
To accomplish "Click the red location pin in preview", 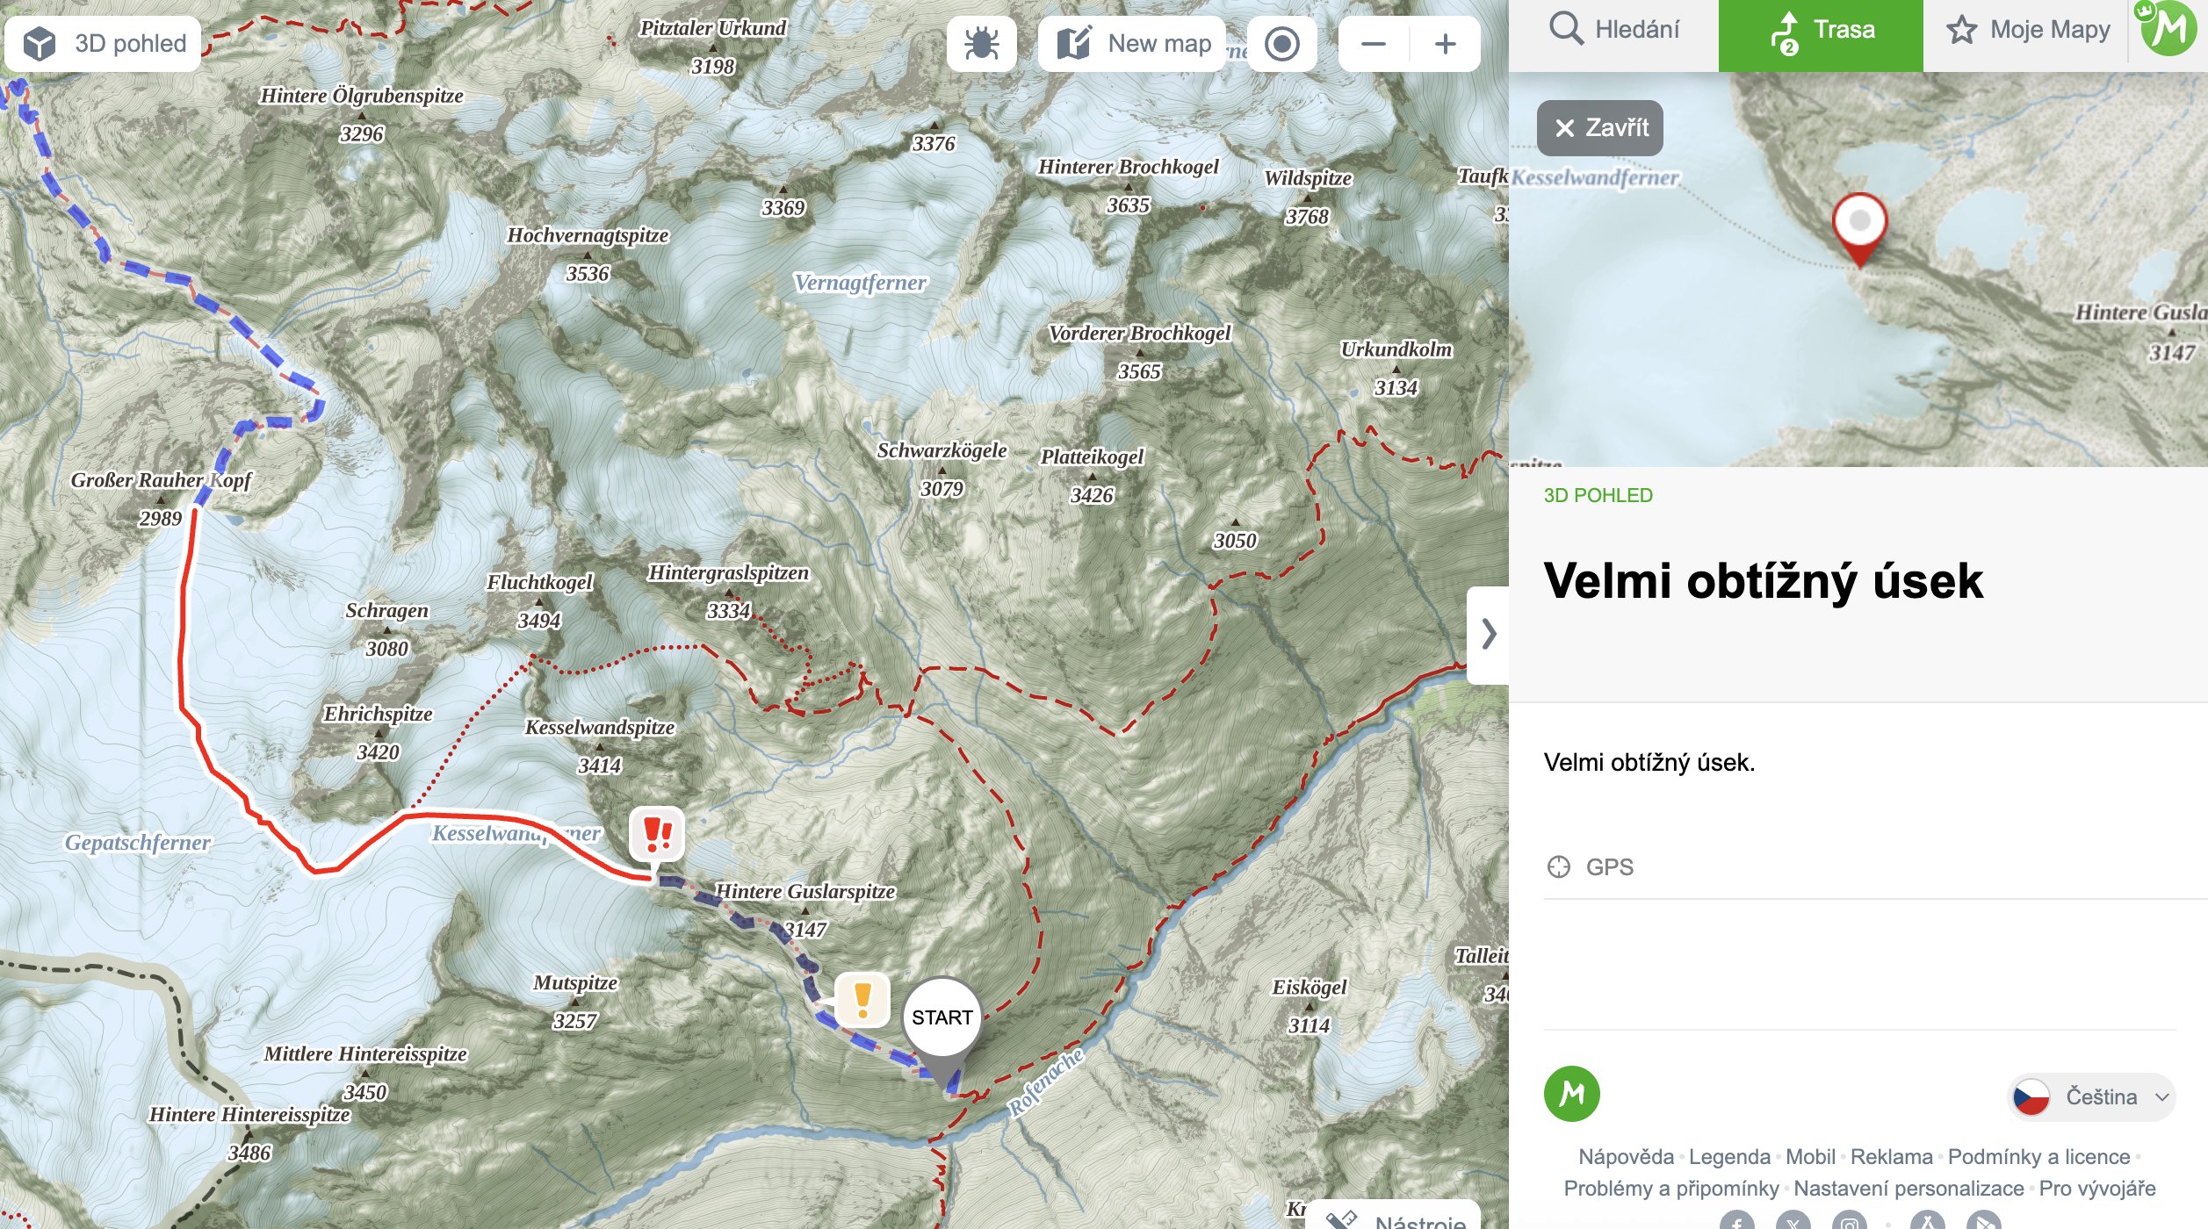I will tap(1859, 224).
